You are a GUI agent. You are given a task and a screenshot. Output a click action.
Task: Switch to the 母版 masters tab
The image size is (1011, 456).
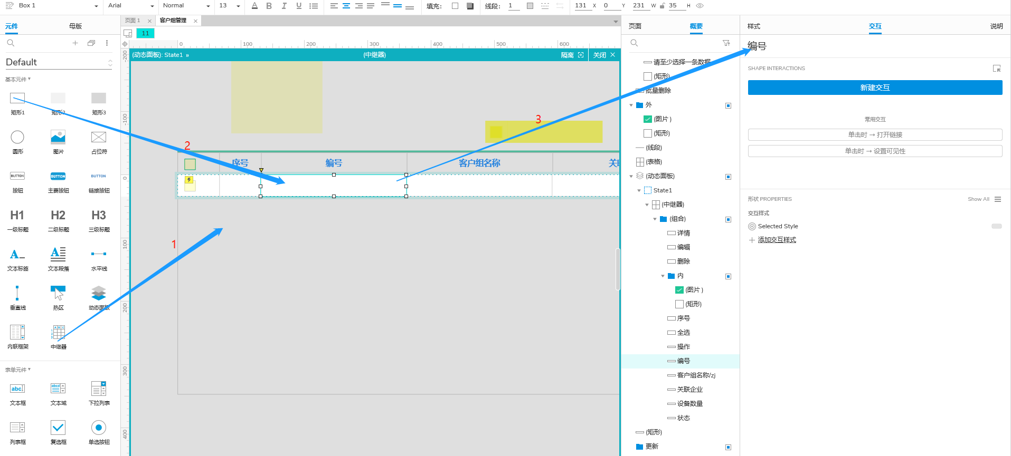click(75, 26)
